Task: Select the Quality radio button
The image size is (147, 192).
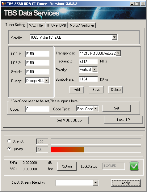Action: 9,149
